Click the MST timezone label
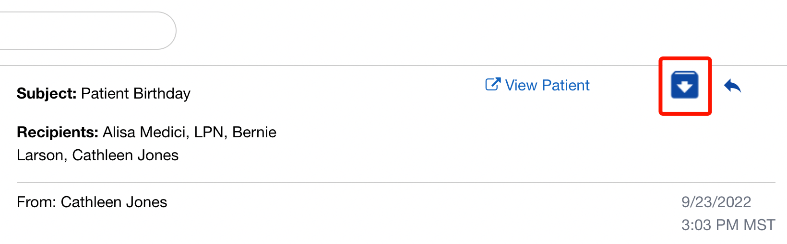The width and height of the screenshot is (787, 244). (x=759, y=225)
